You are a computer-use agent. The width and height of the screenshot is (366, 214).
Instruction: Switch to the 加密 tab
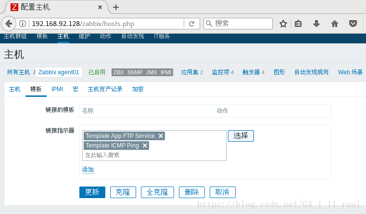pyautogui.click(x=138, y=89)
